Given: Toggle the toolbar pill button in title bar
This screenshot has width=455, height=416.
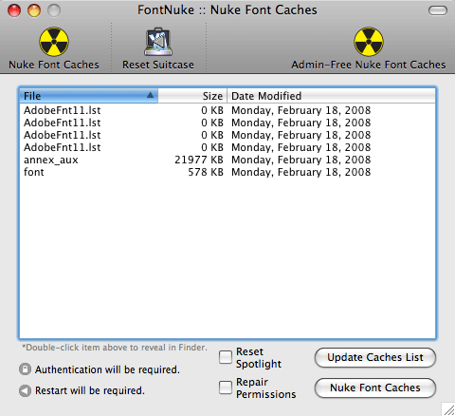Looking at the screenshot, I should (x=438, y=10).
